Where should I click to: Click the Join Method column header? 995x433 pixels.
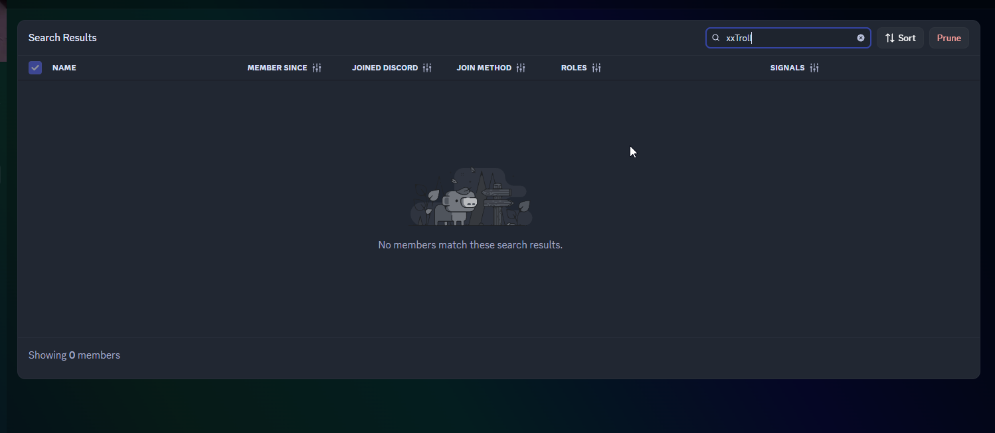tap(484, 68)
